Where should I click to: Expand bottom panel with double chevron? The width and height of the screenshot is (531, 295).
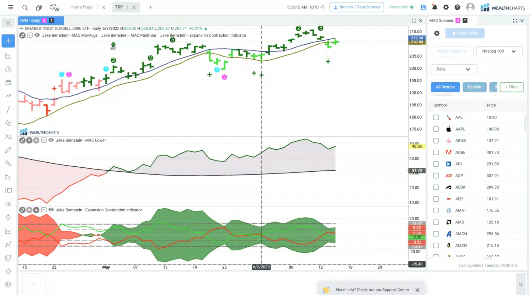click(520, 285)
